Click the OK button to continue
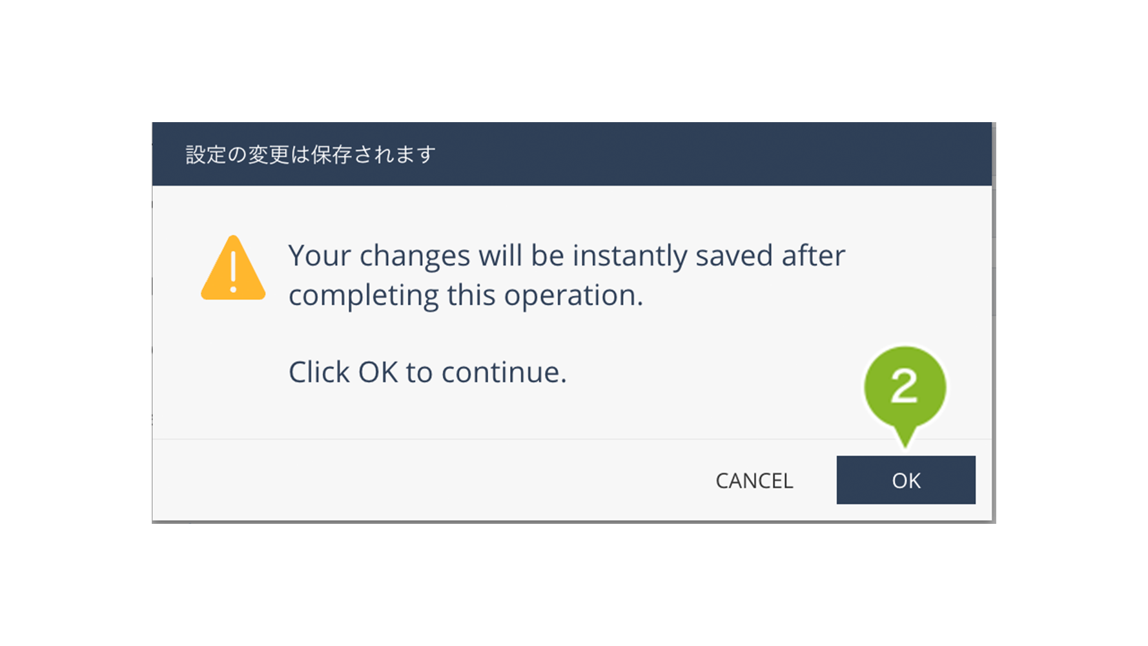Image resolution: width=1148 pixels, height=646 pixels. [905, 480]
